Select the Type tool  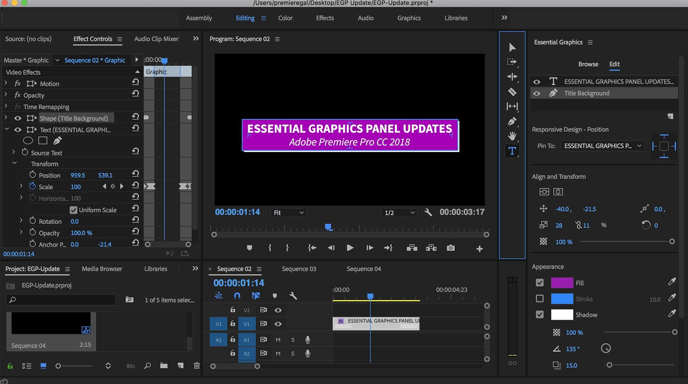coord(512,151)
